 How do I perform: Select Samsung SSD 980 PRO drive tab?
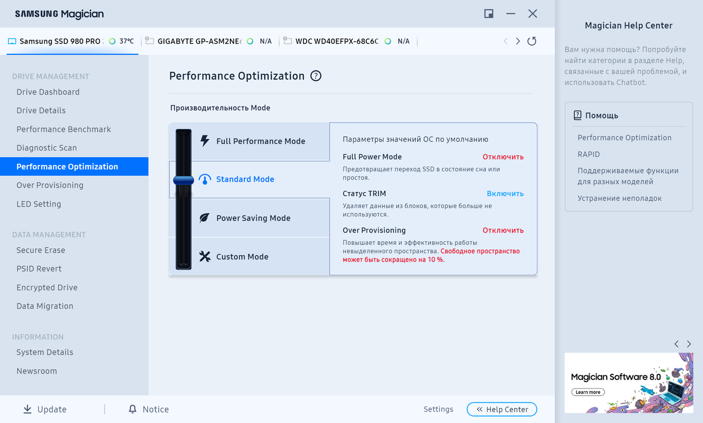(72, 41)
